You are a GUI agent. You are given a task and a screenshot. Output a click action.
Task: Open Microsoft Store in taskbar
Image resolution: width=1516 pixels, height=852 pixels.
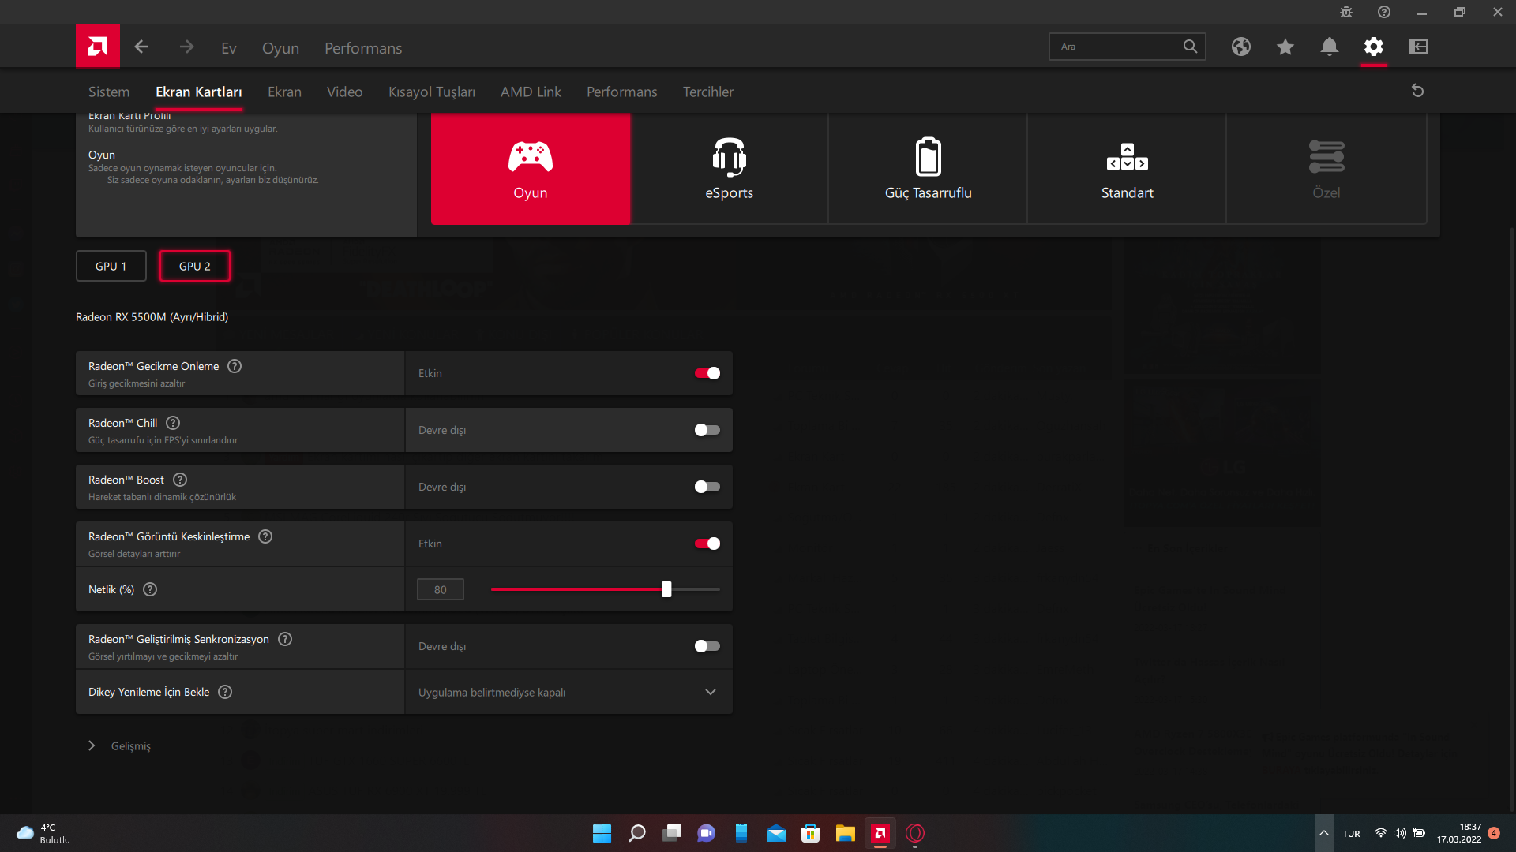click(811, 833)
